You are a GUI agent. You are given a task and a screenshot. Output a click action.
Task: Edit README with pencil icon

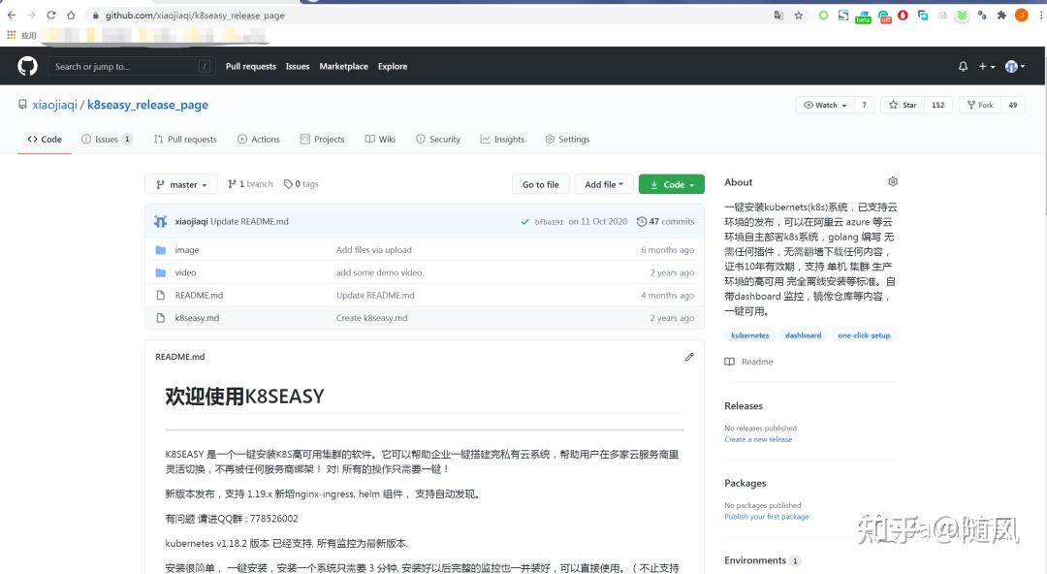coord(689,357)
